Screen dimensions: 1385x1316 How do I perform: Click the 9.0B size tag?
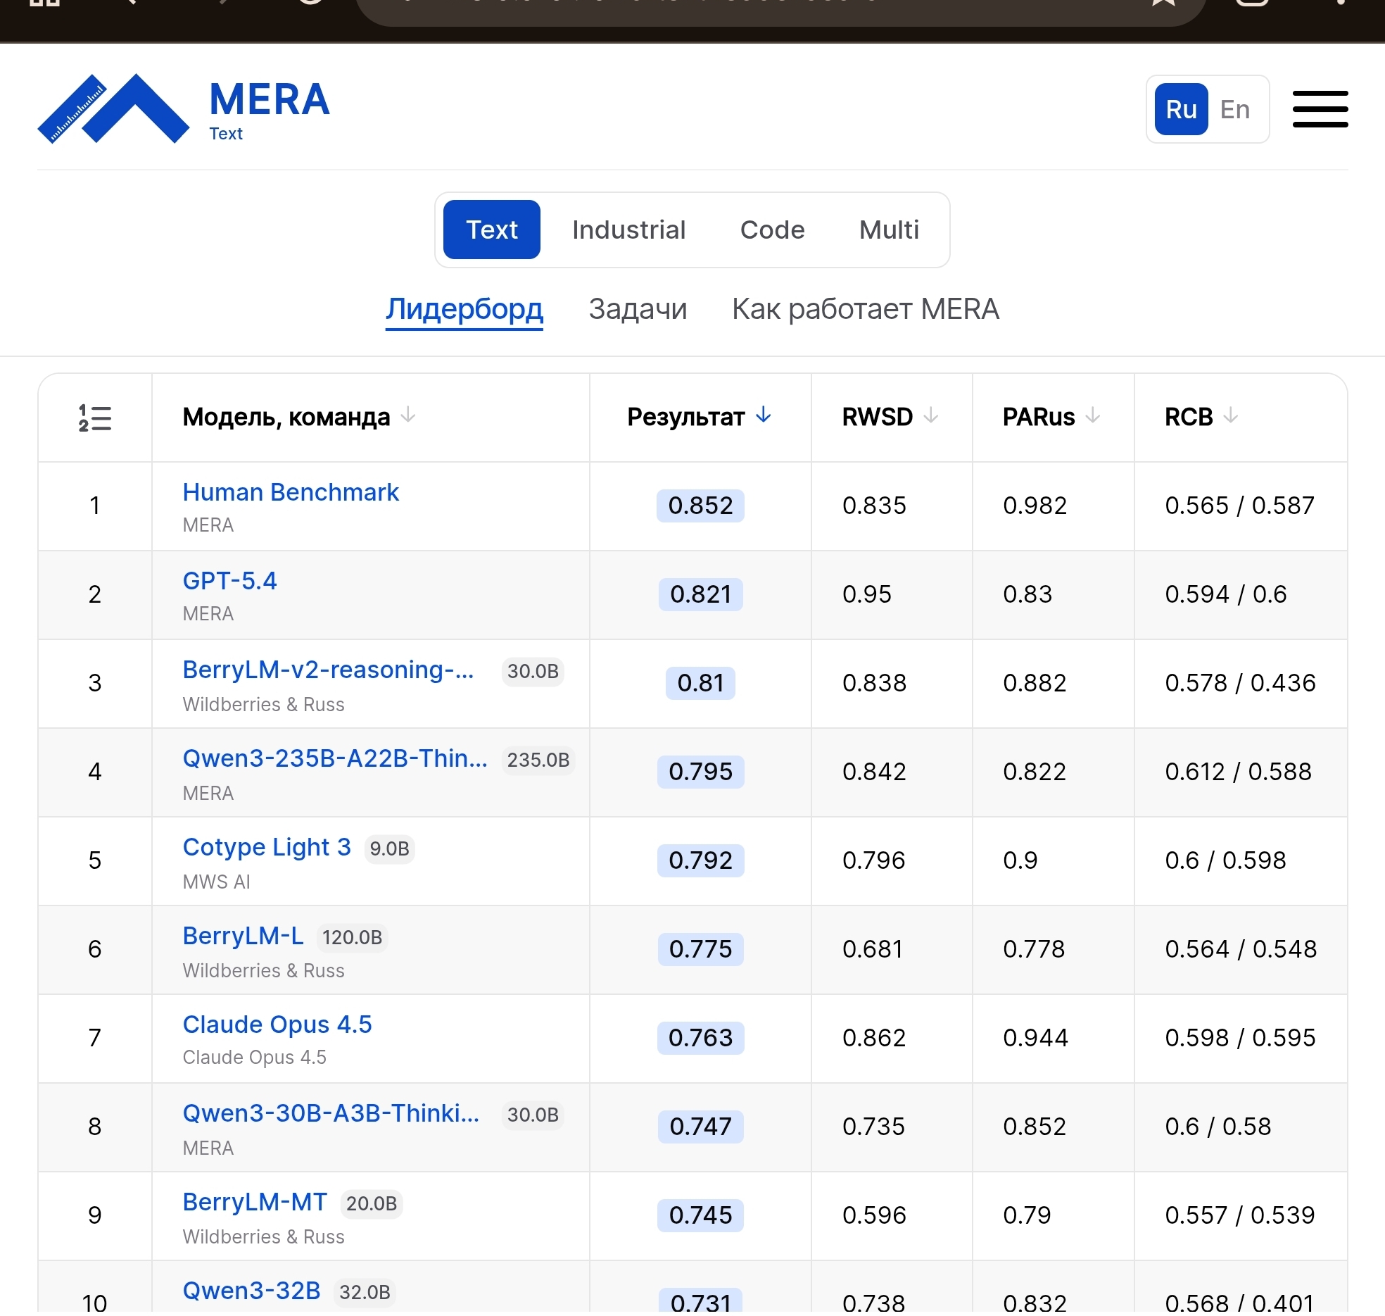389,849
